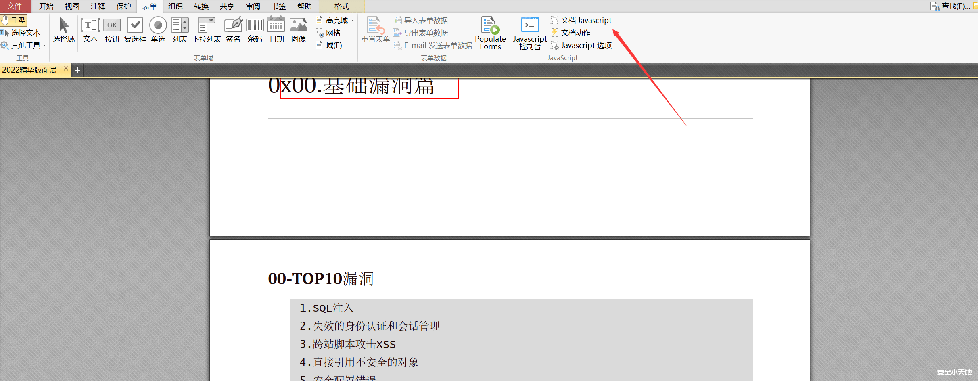Select the 下拉列表 dropdown field tool
Viewport: 978px width, 381px height.
pos(206,28)
